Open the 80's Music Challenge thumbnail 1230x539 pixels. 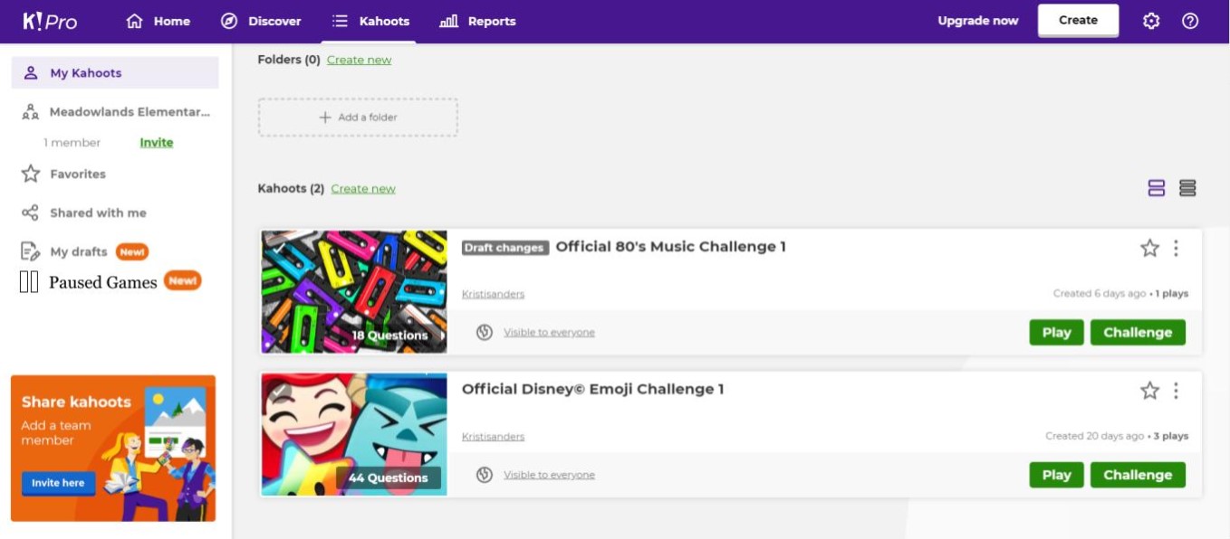(x=354, y=291)
